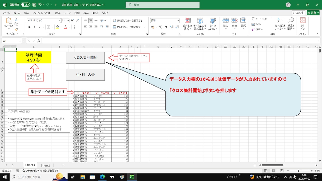Expand the Font Color dropdown arrow
This screenshot has height=181, width=322.
[x=69, y=27]
